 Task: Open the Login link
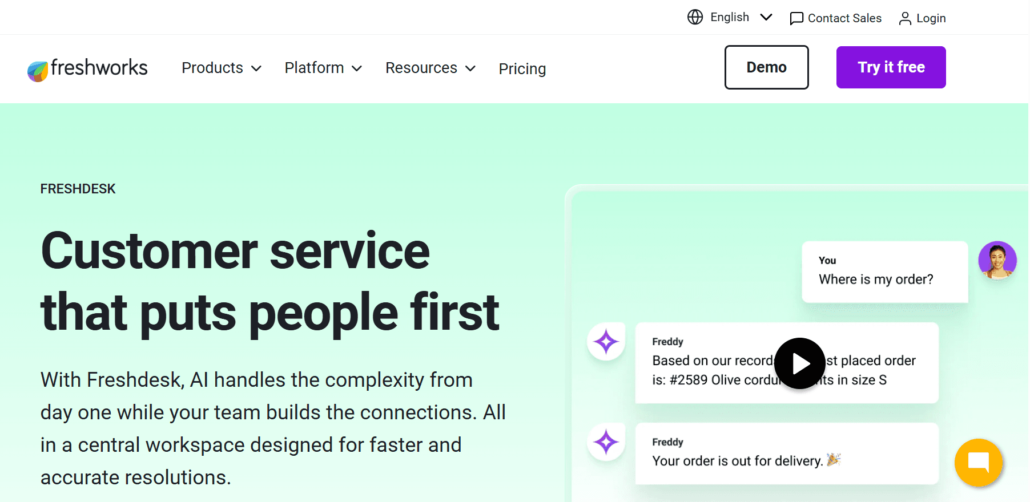pos(922,19)
